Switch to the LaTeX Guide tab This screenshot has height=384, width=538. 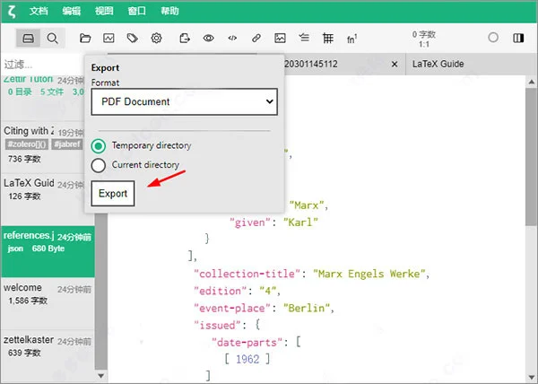pos(438,65)
